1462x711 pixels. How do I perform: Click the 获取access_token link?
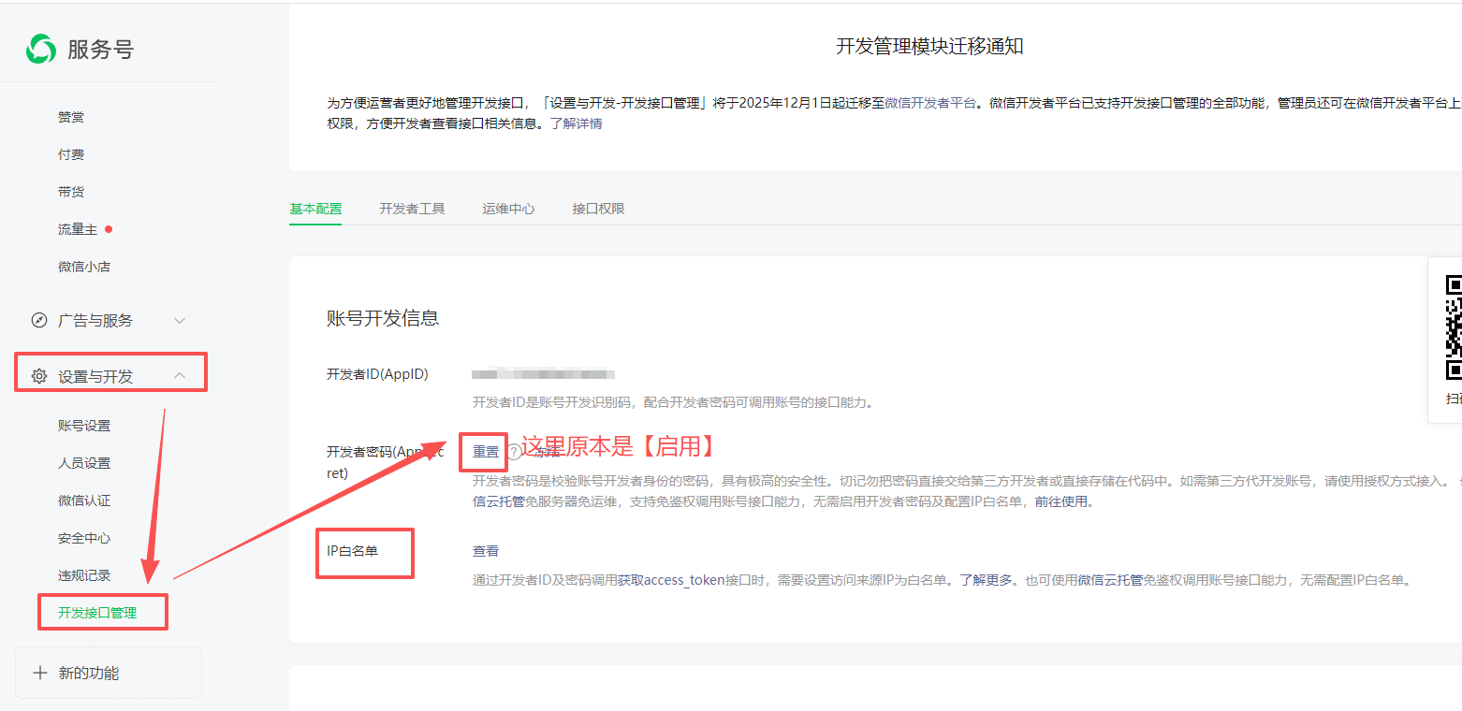point(671,580)
